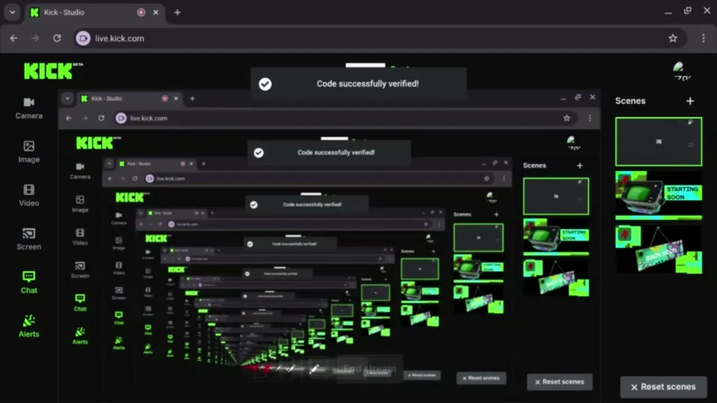
Task: Click the outermost Reset scenes button
Action: [663, 387]
